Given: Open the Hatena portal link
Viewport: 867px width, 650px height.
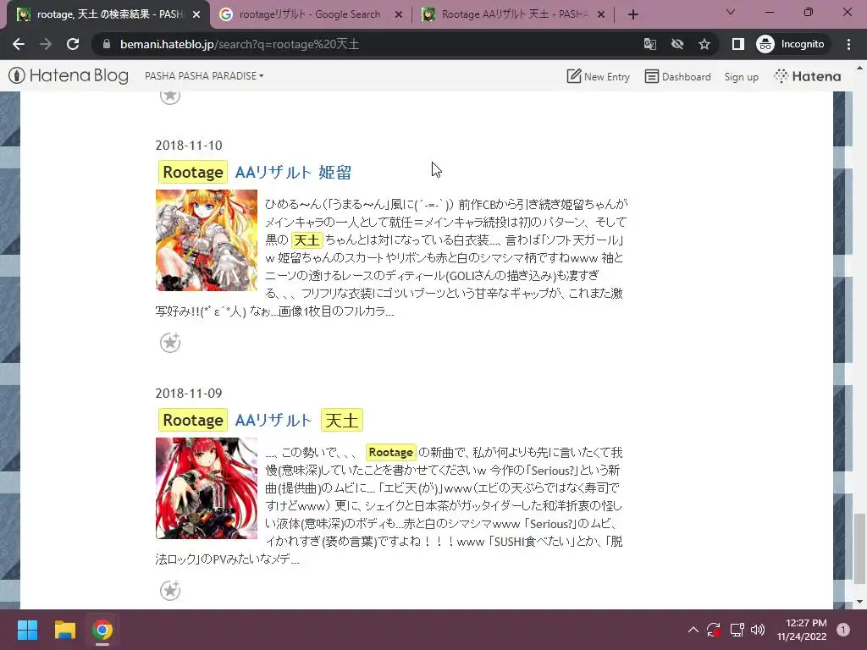Looking at the screenshot, I should click(x=807, y=76).
